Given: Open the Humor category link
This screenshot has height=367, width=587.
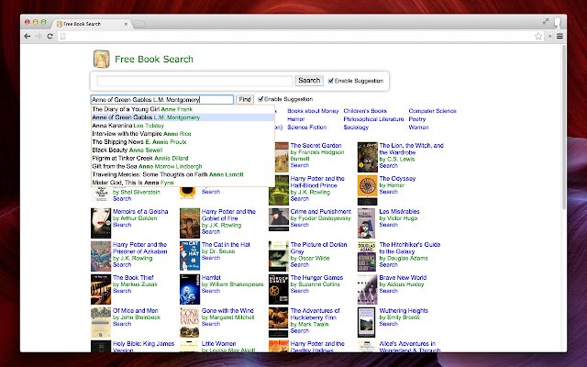Looking at the screenshot, I should click(x=295, y=119).
